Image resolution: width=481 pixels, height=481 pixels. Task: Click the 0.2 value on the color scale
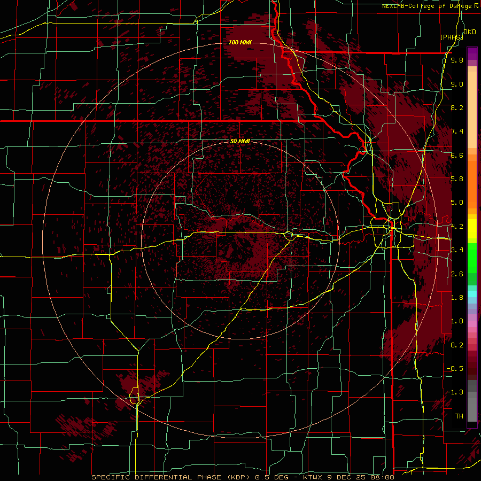(x=457, y=345)
